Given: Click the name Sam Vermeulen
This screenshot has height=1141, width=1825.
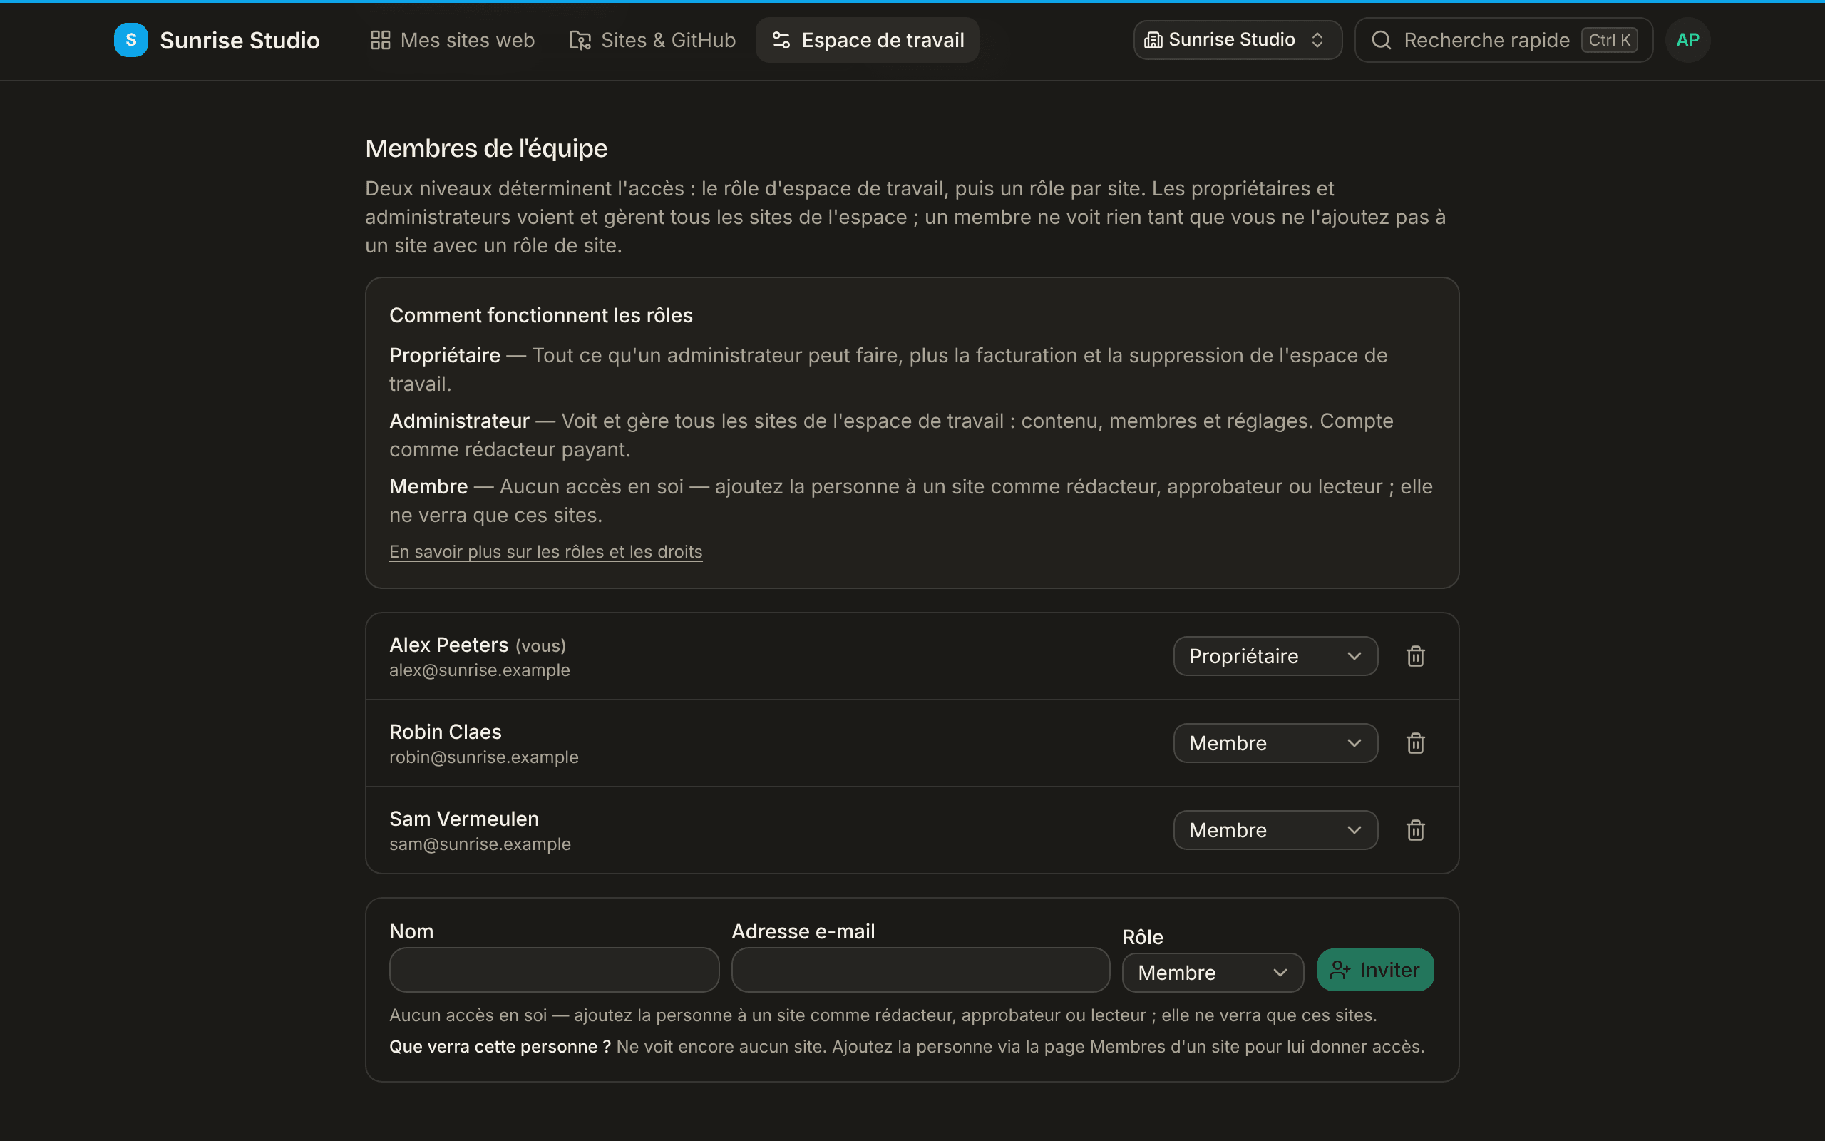Looking at the screenshot, I should coord(464,819).
